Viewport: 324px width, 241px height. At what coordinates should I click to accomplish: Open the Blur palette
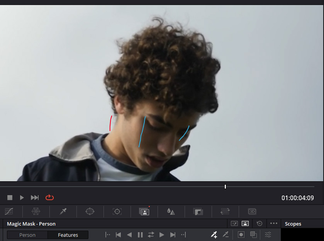coord(171,211)
